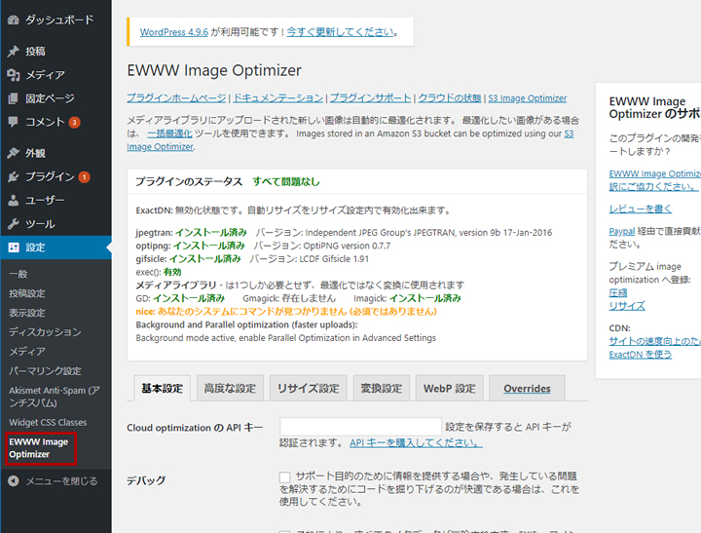Viewport: 701px width, 533px height.
Task: Switch to the WebP 設定 tab
Action: click(x=449, y=389)
